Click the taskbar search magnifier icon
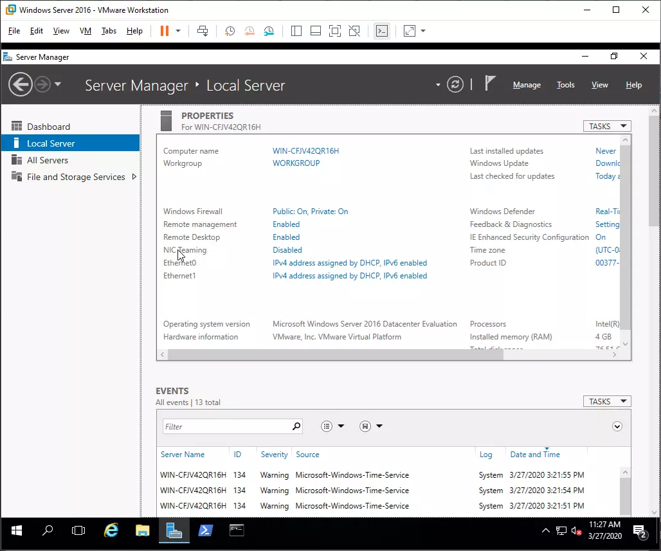The image size is (661, 551). tap(48, 530)
